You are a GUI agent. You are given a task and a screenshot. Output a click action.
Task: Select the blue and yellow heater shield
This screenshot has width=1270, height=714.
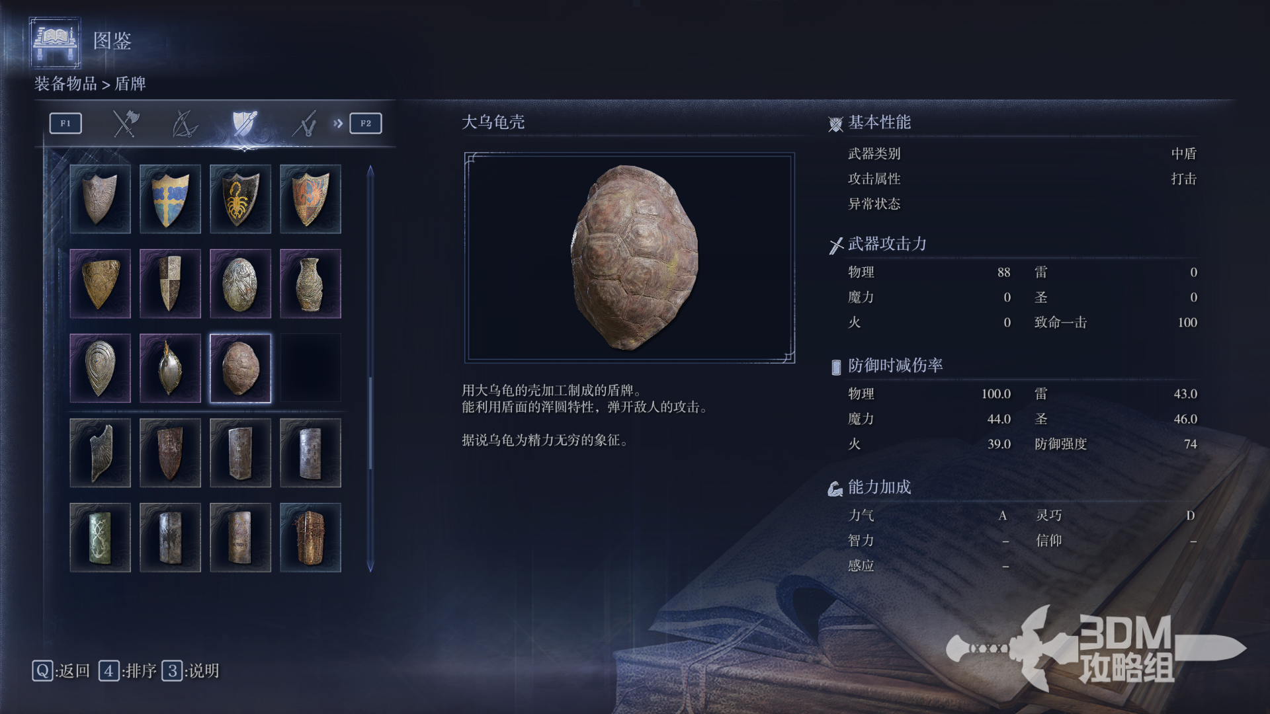tap(170, 199)
